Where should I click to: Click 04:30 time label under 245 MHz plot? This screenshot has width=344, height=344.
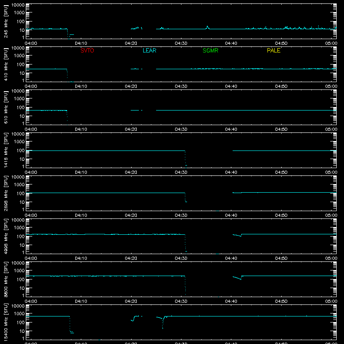click(181, 43)
